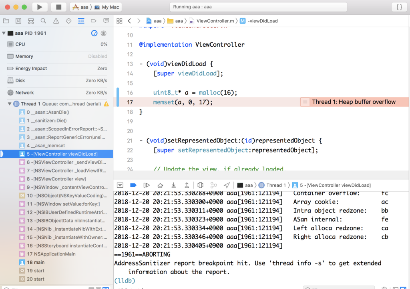Click the malloc(16) code line
Image resolution: width=410 pixels, height=289 pixels.
[195, 93]
